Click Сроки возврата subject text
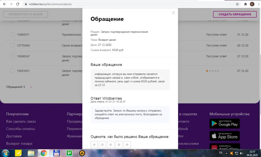Screen dimensions: 261x157 click(72, 45)
